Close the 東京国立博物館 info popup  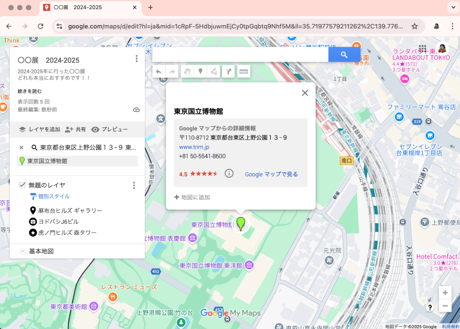305,93
